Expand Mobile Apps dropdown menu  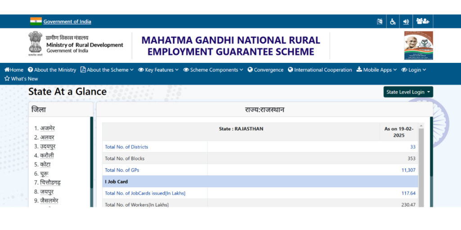pyautogui.click(x=377, y=70)
